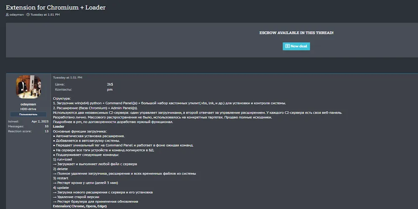Screen dimensions: 418x209
Task: Click the '3) restart' command line
Action: tap(61, 178)
